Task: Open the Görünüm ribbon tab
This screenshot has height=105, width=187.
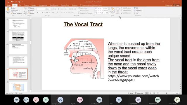Action: pyautogui.click(x=75, y=5)
